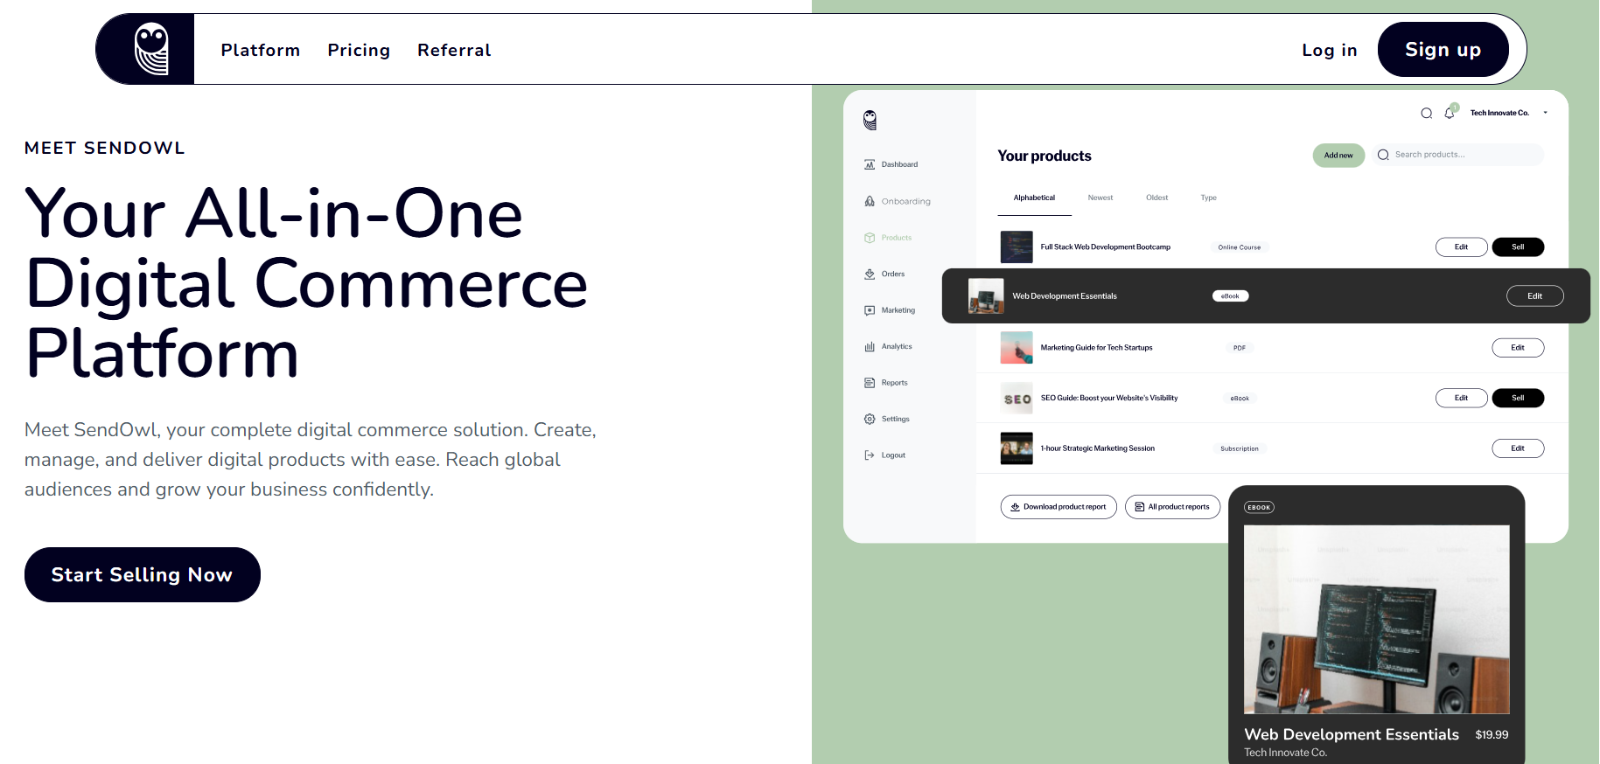Open the Platform menu

pos(260,50)
